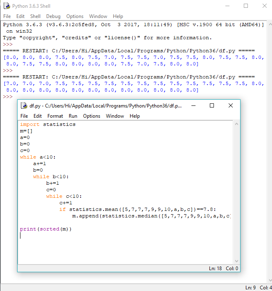Open the Debug menu in Shell window
The image size is (272, 291).
53,16
